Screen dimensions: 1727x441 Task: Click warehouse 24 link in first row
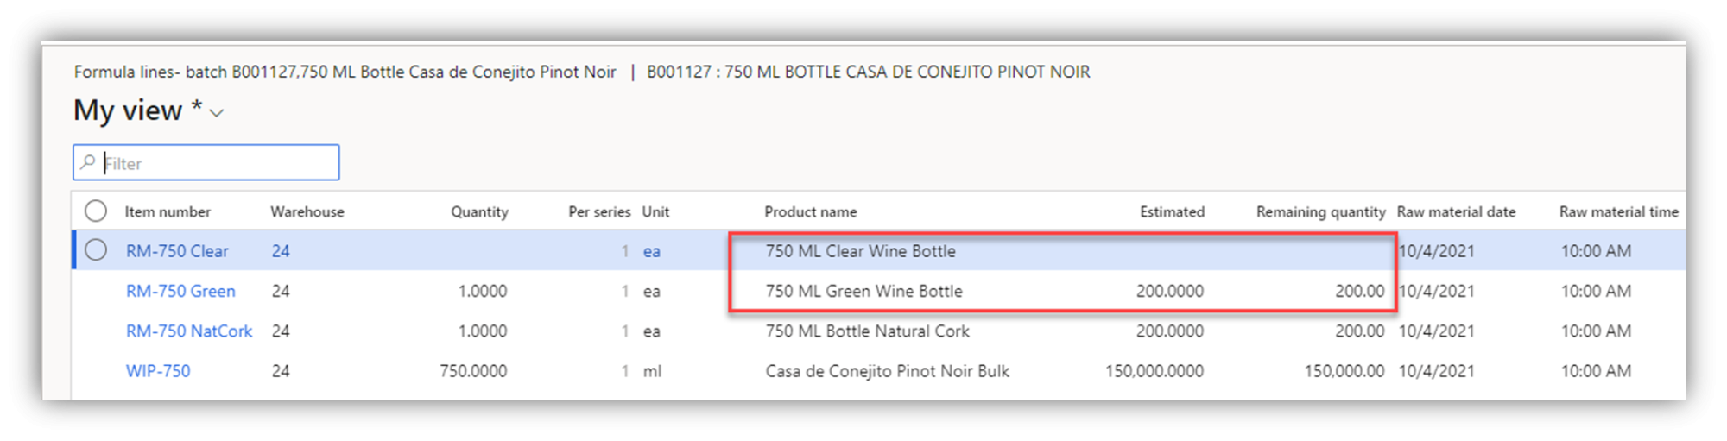click(x=281, y=251)
